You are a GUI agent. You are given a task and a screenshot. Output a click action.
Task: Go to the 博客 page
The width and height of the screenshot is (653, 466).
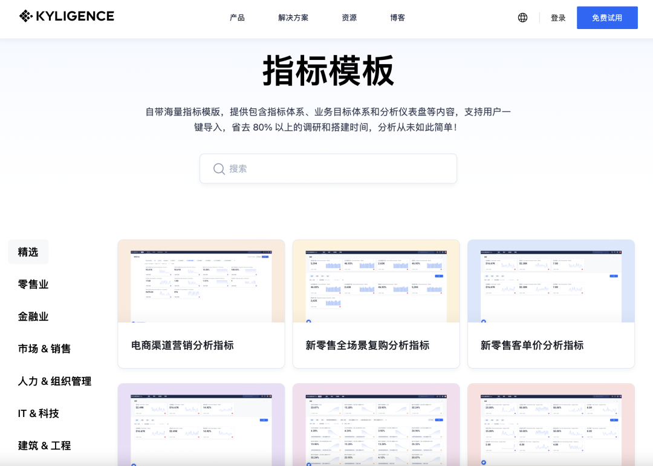tap(397, 18)
